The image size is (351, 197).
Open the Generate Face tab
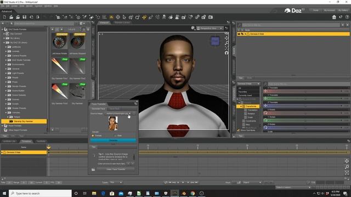(98, 108)
